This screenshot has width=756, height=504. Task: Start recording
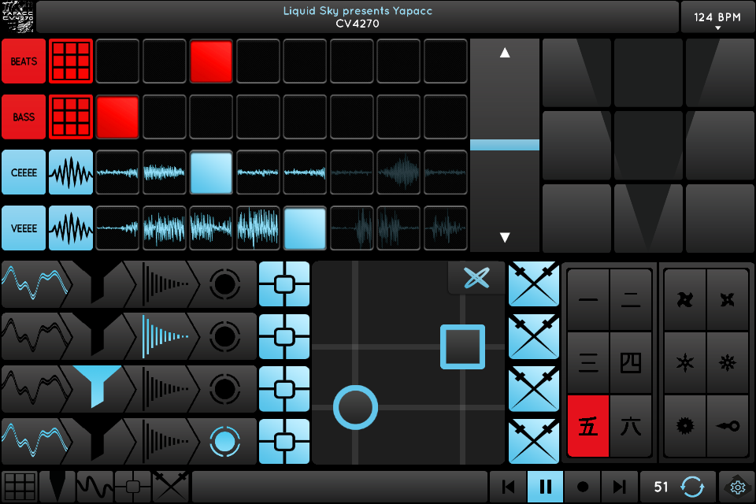583,487
